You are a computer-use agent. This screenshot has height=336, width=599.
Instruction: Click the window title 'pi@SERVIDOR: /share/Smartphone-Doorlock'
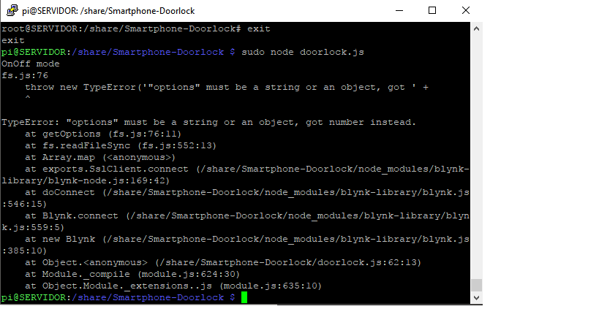[x=108, y=11]
